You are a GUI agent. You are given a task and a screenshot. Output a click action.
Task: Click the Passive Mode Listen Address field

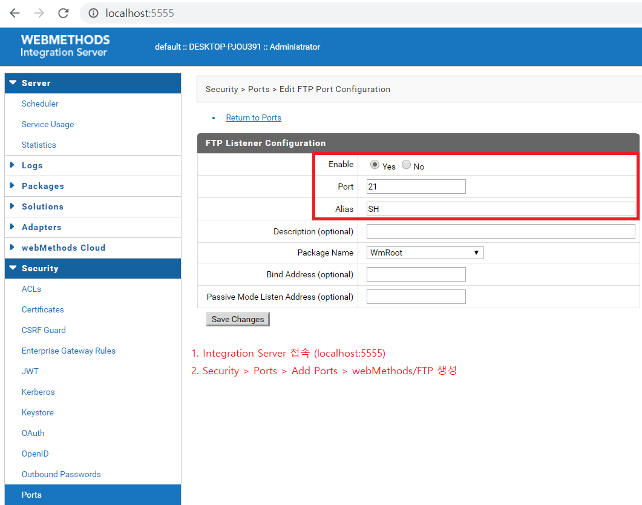tap(416, 297)
